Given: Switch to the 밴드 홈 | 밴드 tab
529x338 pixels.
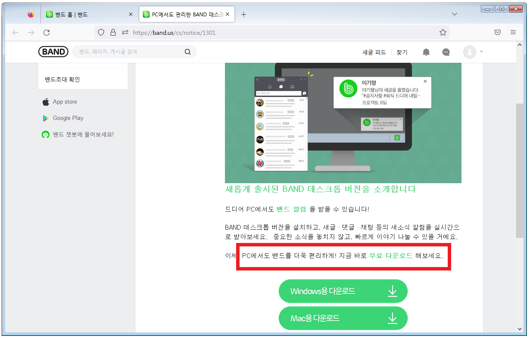Looking at the screenshot, I should point(89,14).
